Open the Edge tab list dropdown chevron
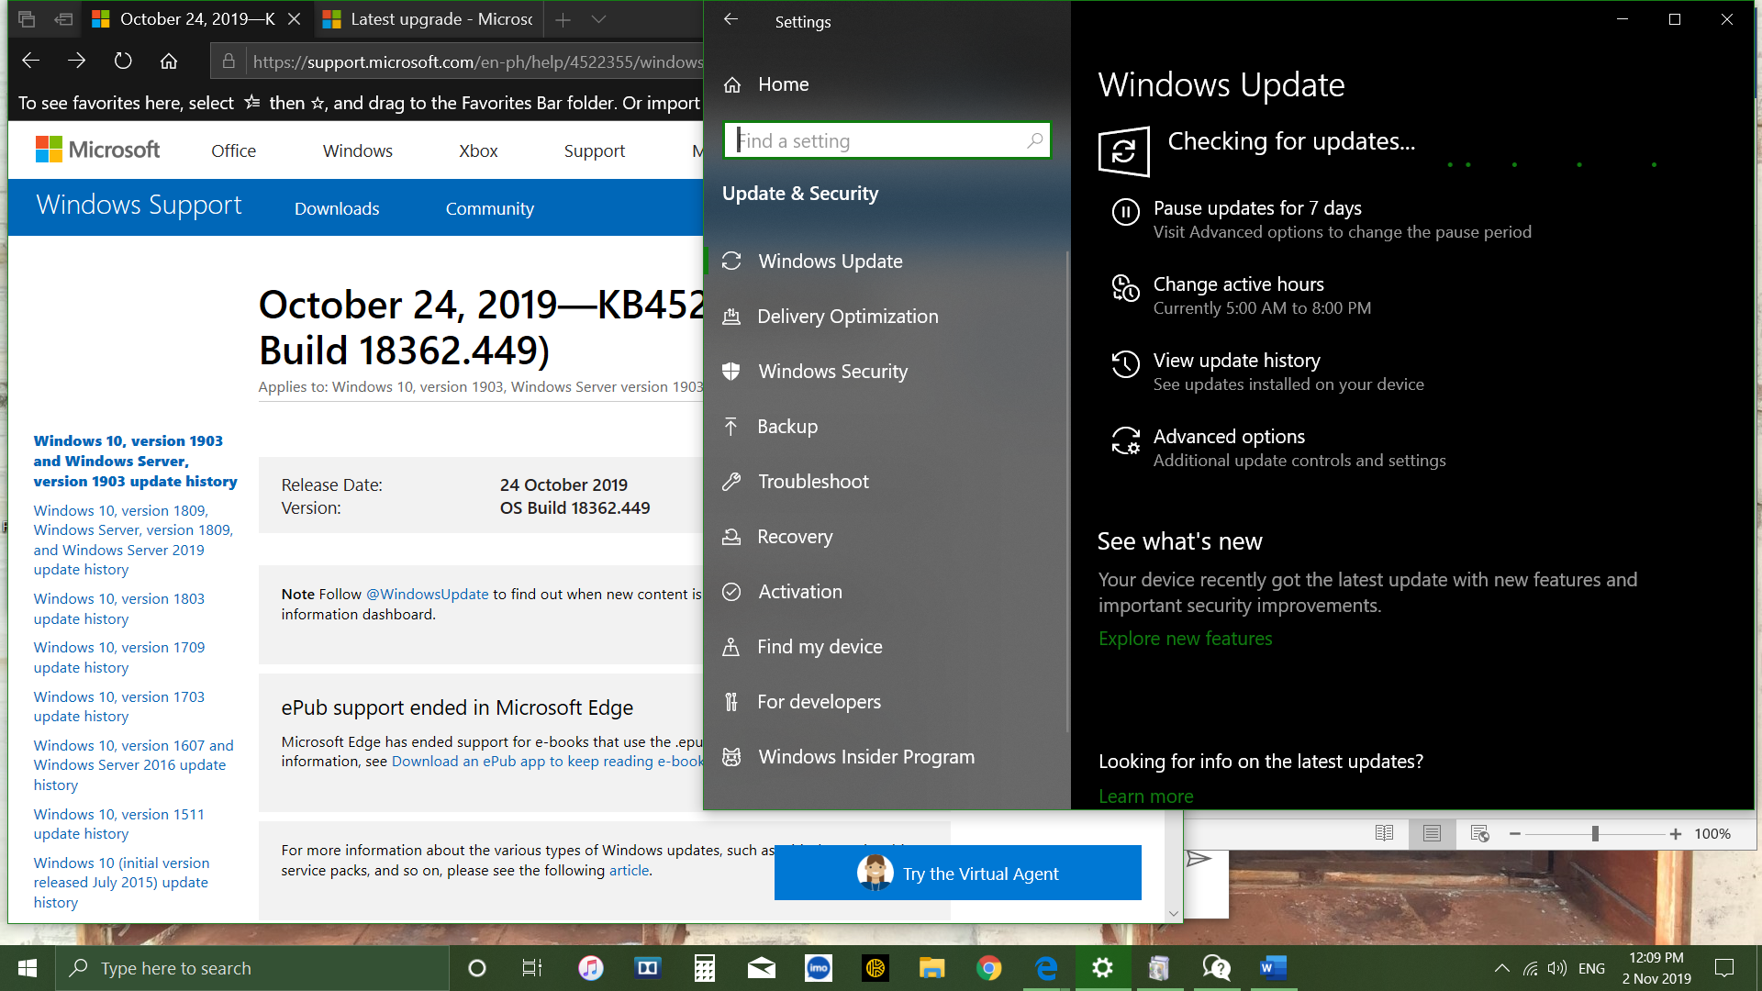 pos(598,19)
